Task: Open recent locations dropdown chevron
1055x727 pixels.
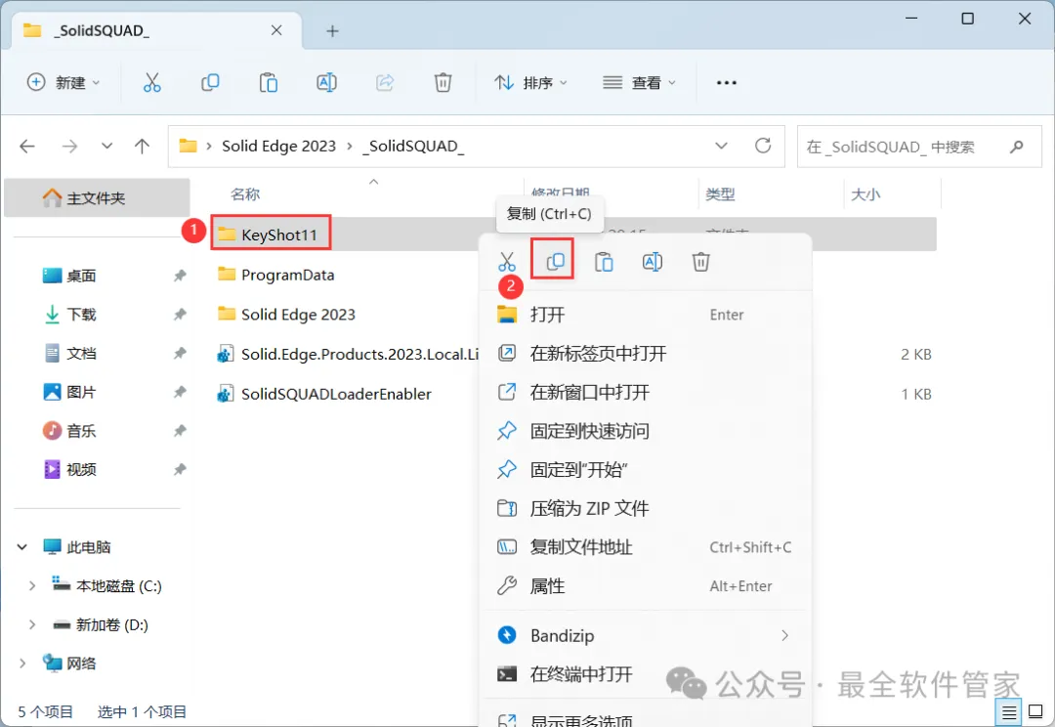Action: pos(106,146)
